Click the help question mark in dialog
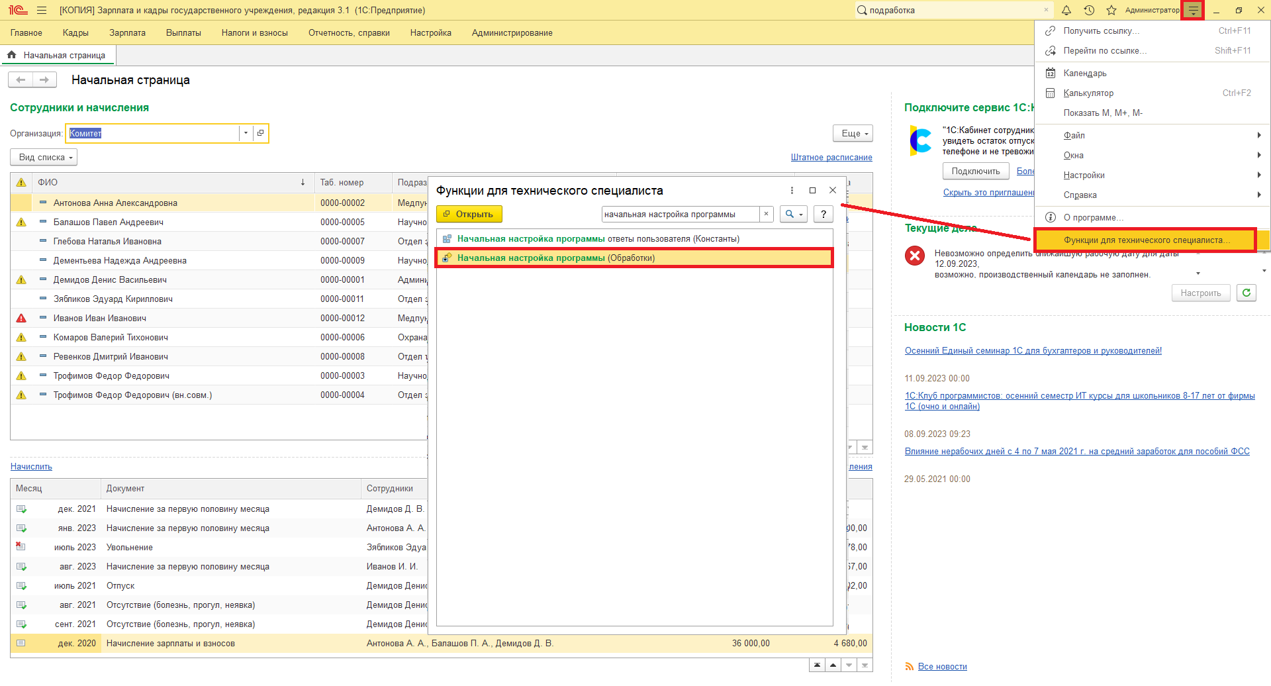Screen dimensions: 1271x686 (824, 214)
